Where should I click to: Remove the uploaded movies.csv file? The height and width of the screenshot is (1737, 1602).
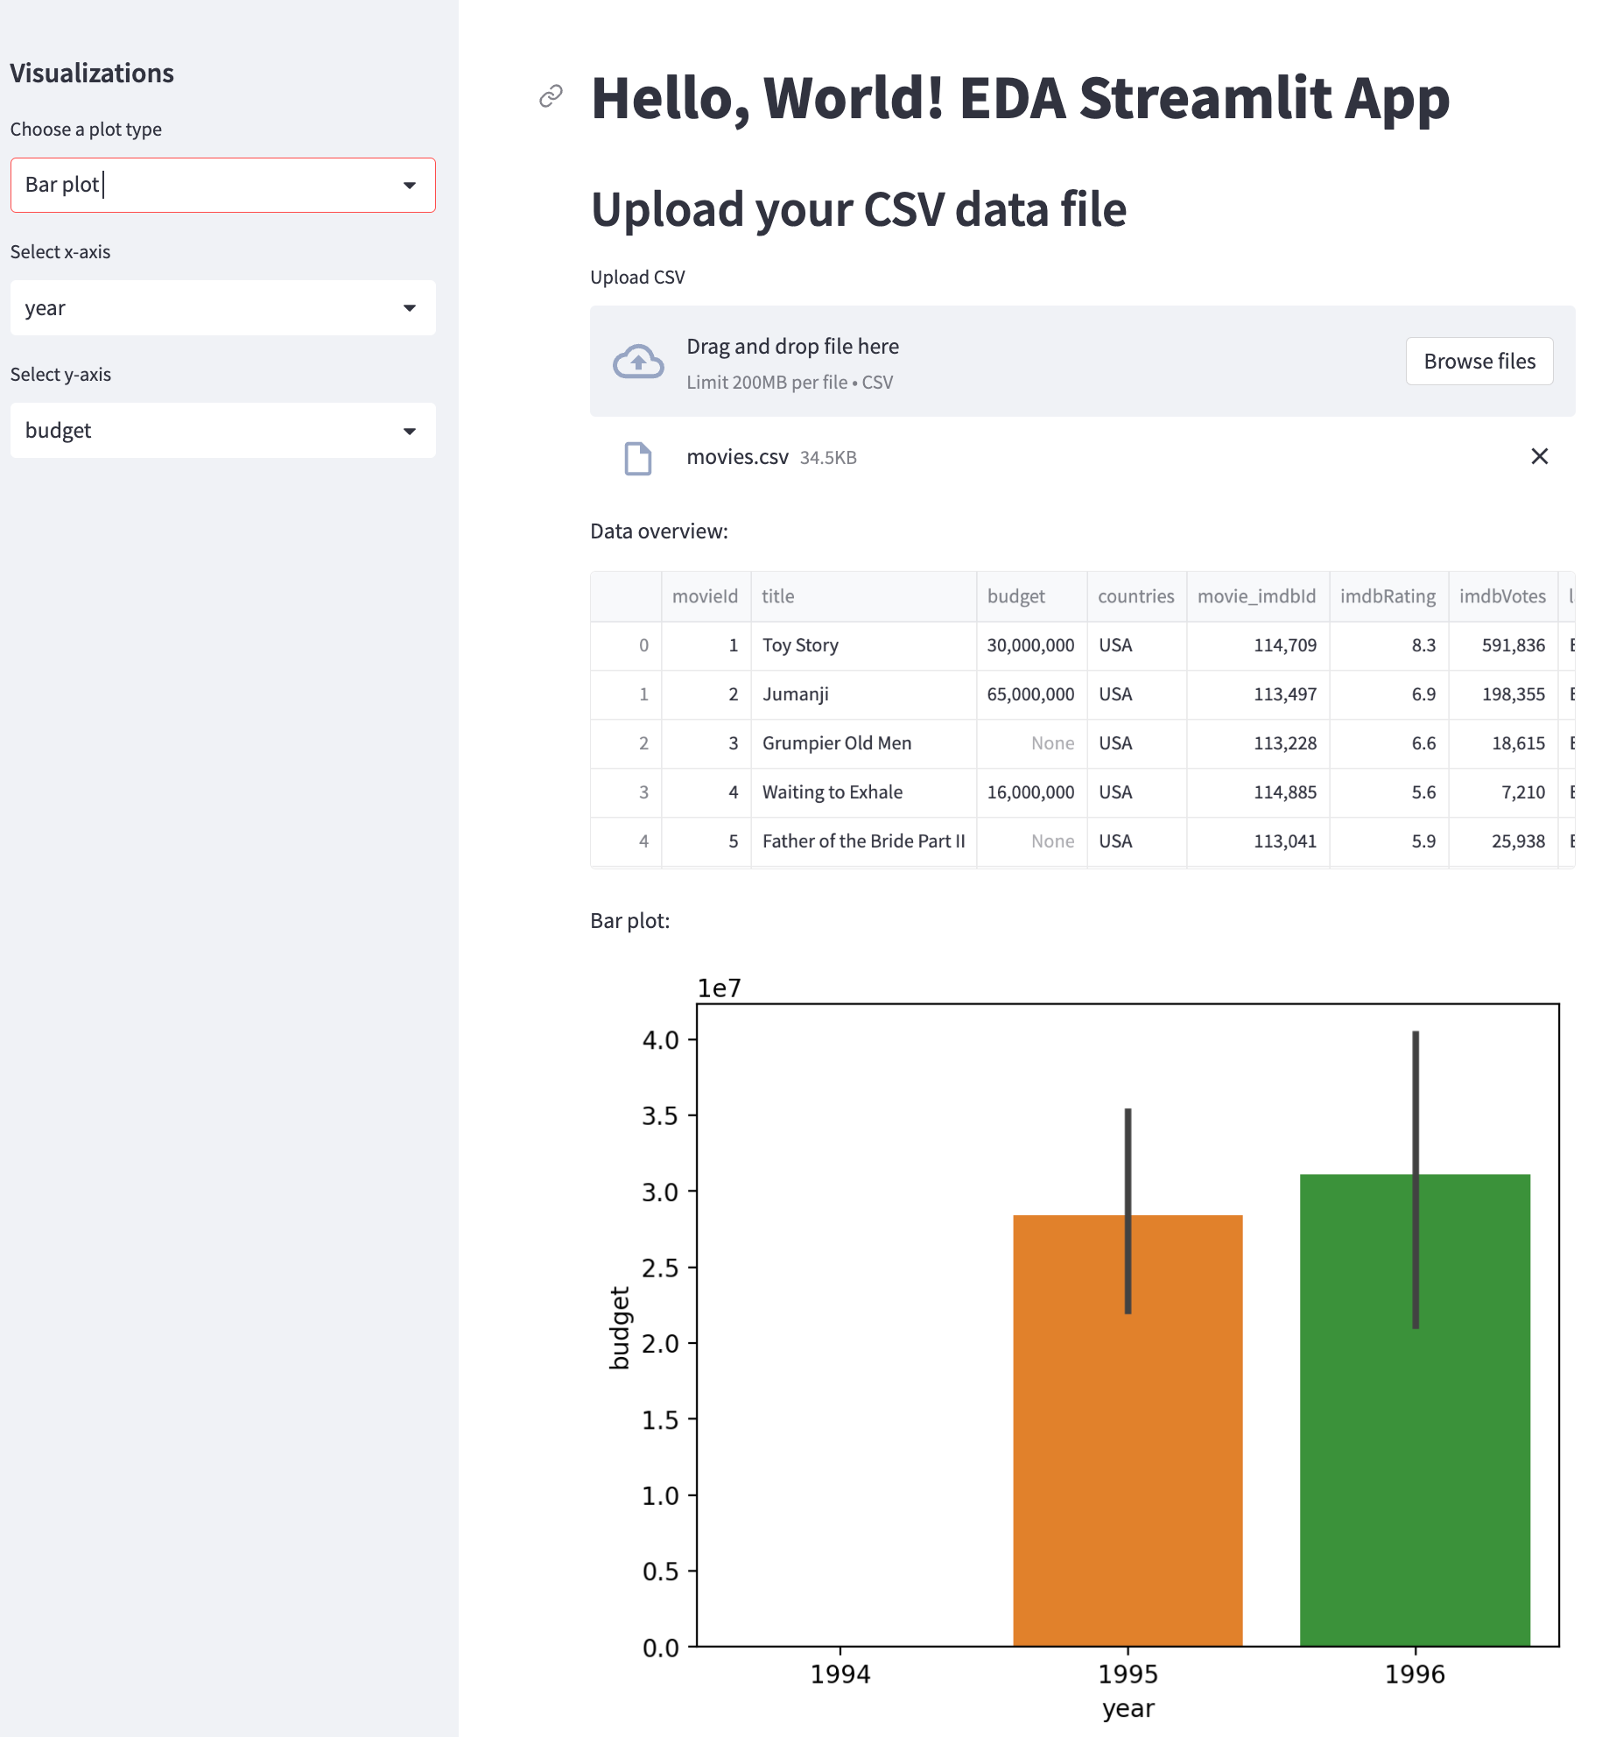(1539, 456)
